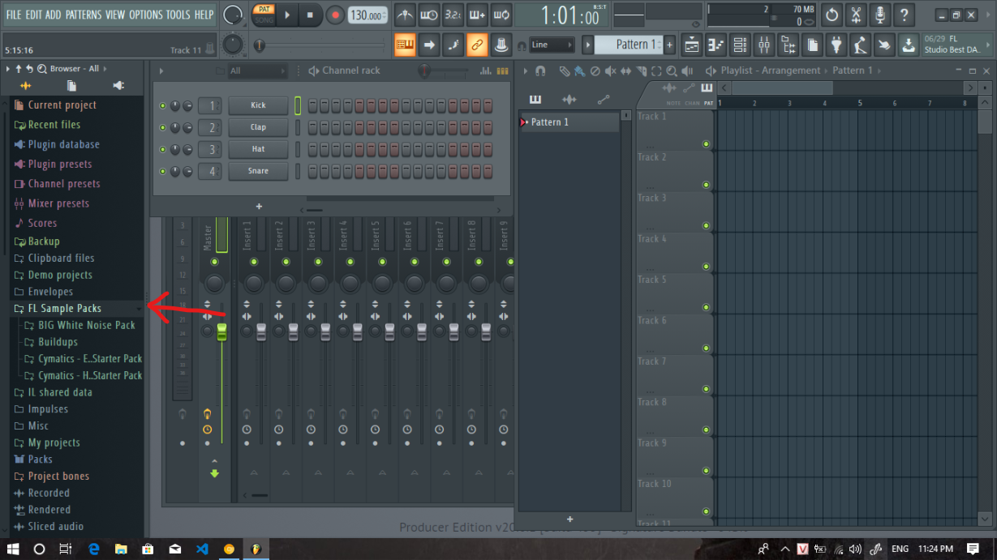Switch playback to PAT mode

264,9
